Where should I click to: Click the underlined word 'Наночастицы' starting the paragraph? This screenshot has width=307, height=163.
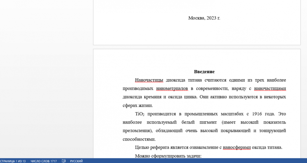[x=149, y=80]
